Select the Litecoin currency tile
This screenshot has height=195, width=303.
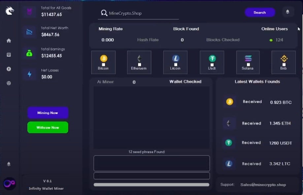click(175, 62)
